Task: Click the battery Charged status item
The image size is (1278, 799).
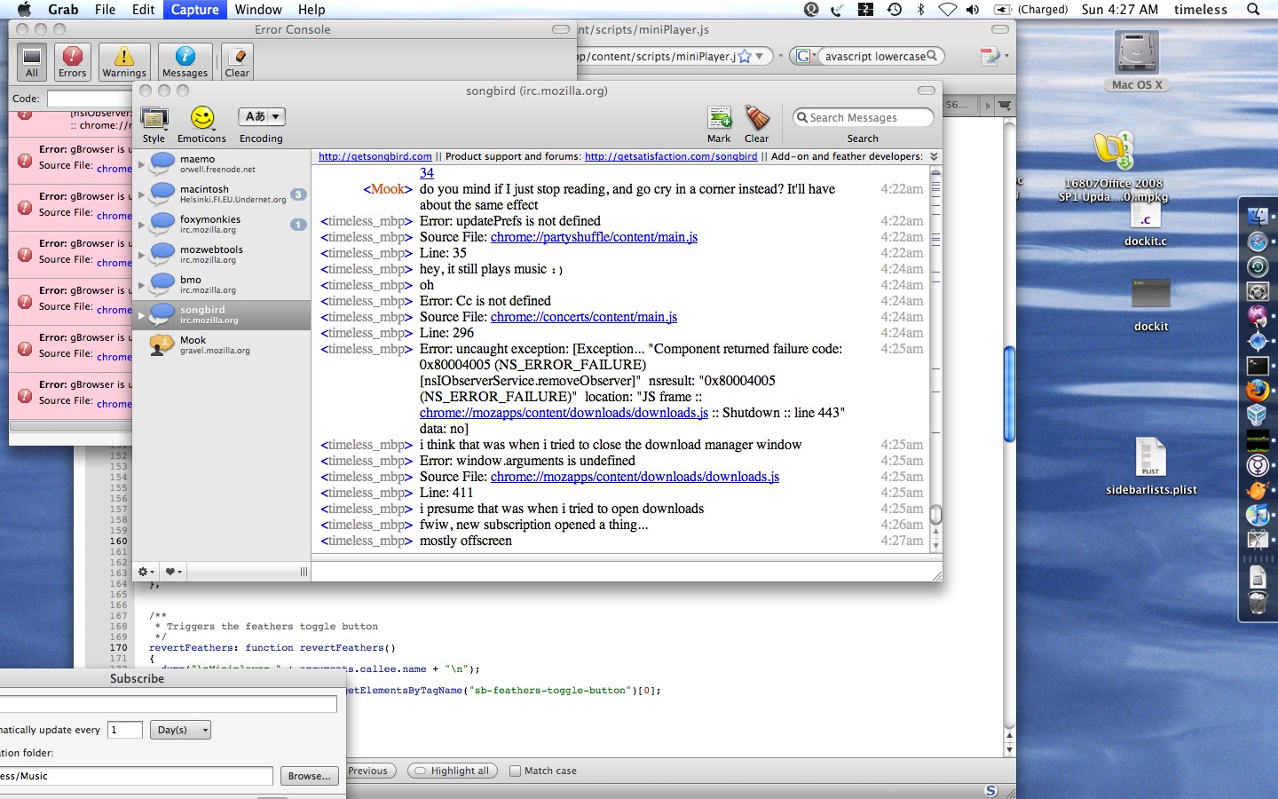Action: click(1030, 10)
